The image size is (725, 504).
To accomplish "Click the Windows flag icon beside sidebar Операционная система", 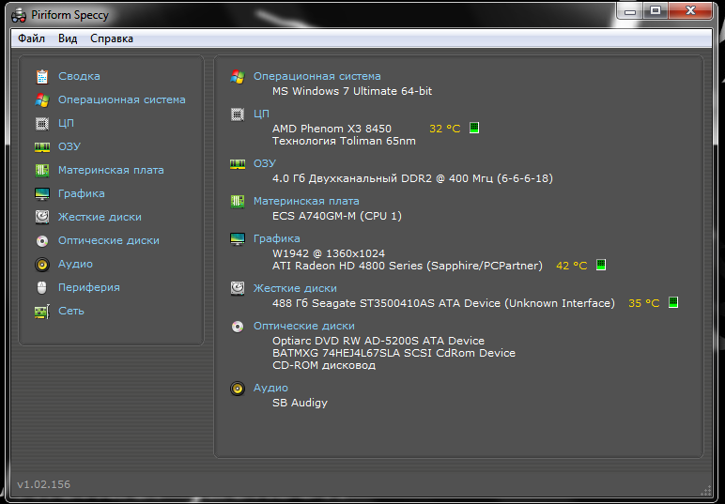I will 42,99.
